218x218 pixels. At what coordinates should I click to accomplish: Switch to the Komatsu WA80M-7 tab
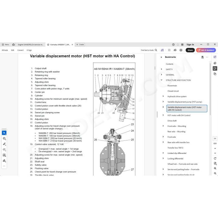click(60, 45)
